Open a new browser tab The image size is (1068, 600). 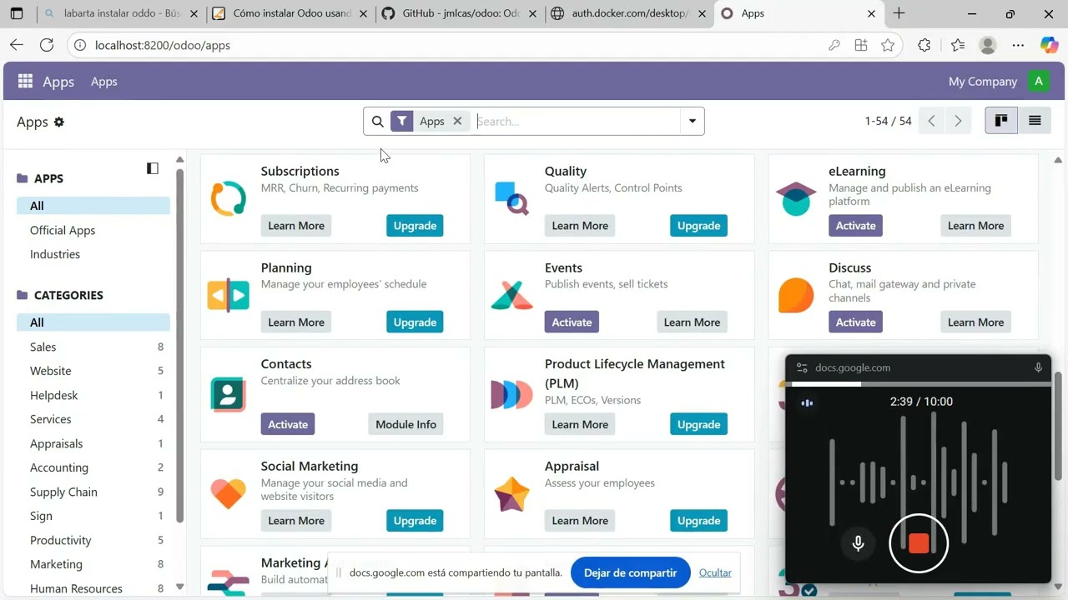899,13
